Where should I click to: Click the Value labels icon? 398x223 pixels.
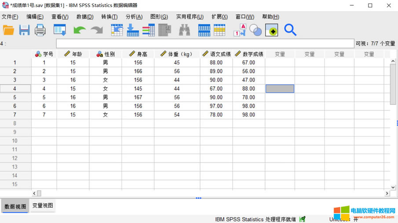tap(240, 30)
